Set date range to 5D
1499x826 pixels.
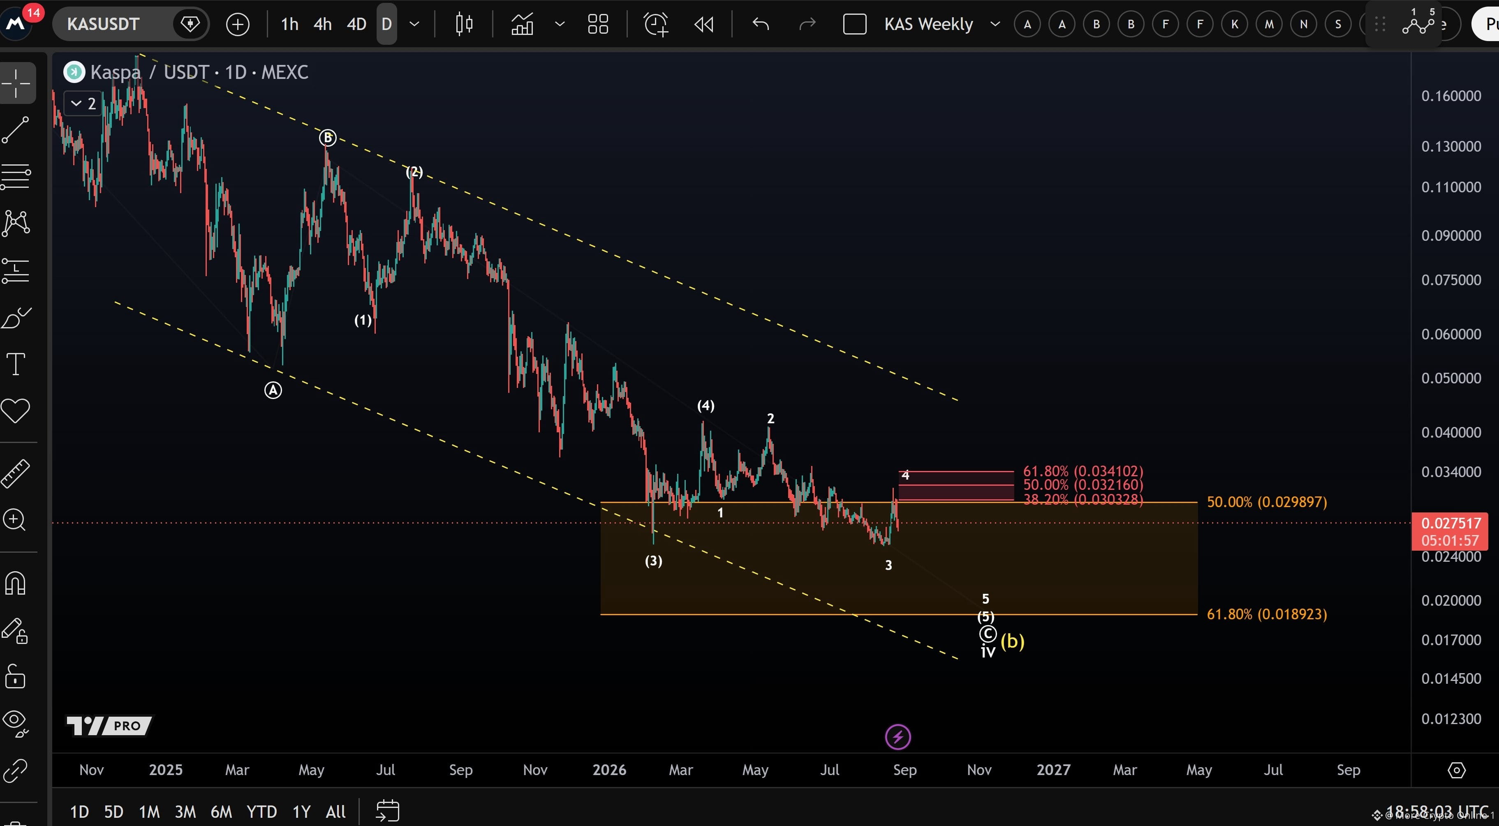(x=113, y=812)
